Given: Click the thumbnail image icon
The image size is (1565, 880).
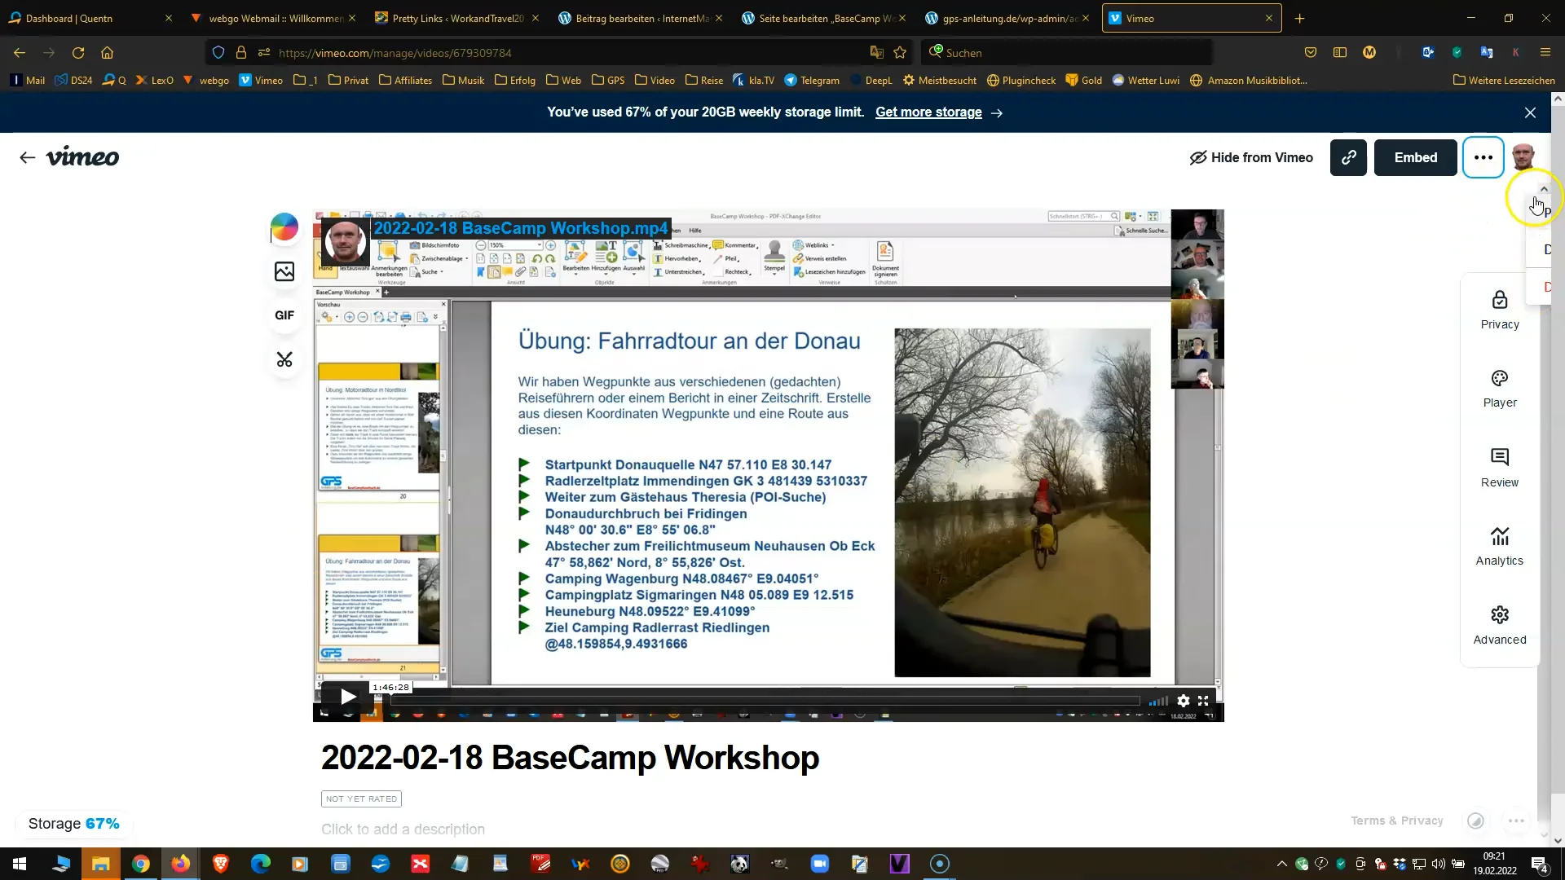Looking at the screenshot, I should [x=284, y=271].
